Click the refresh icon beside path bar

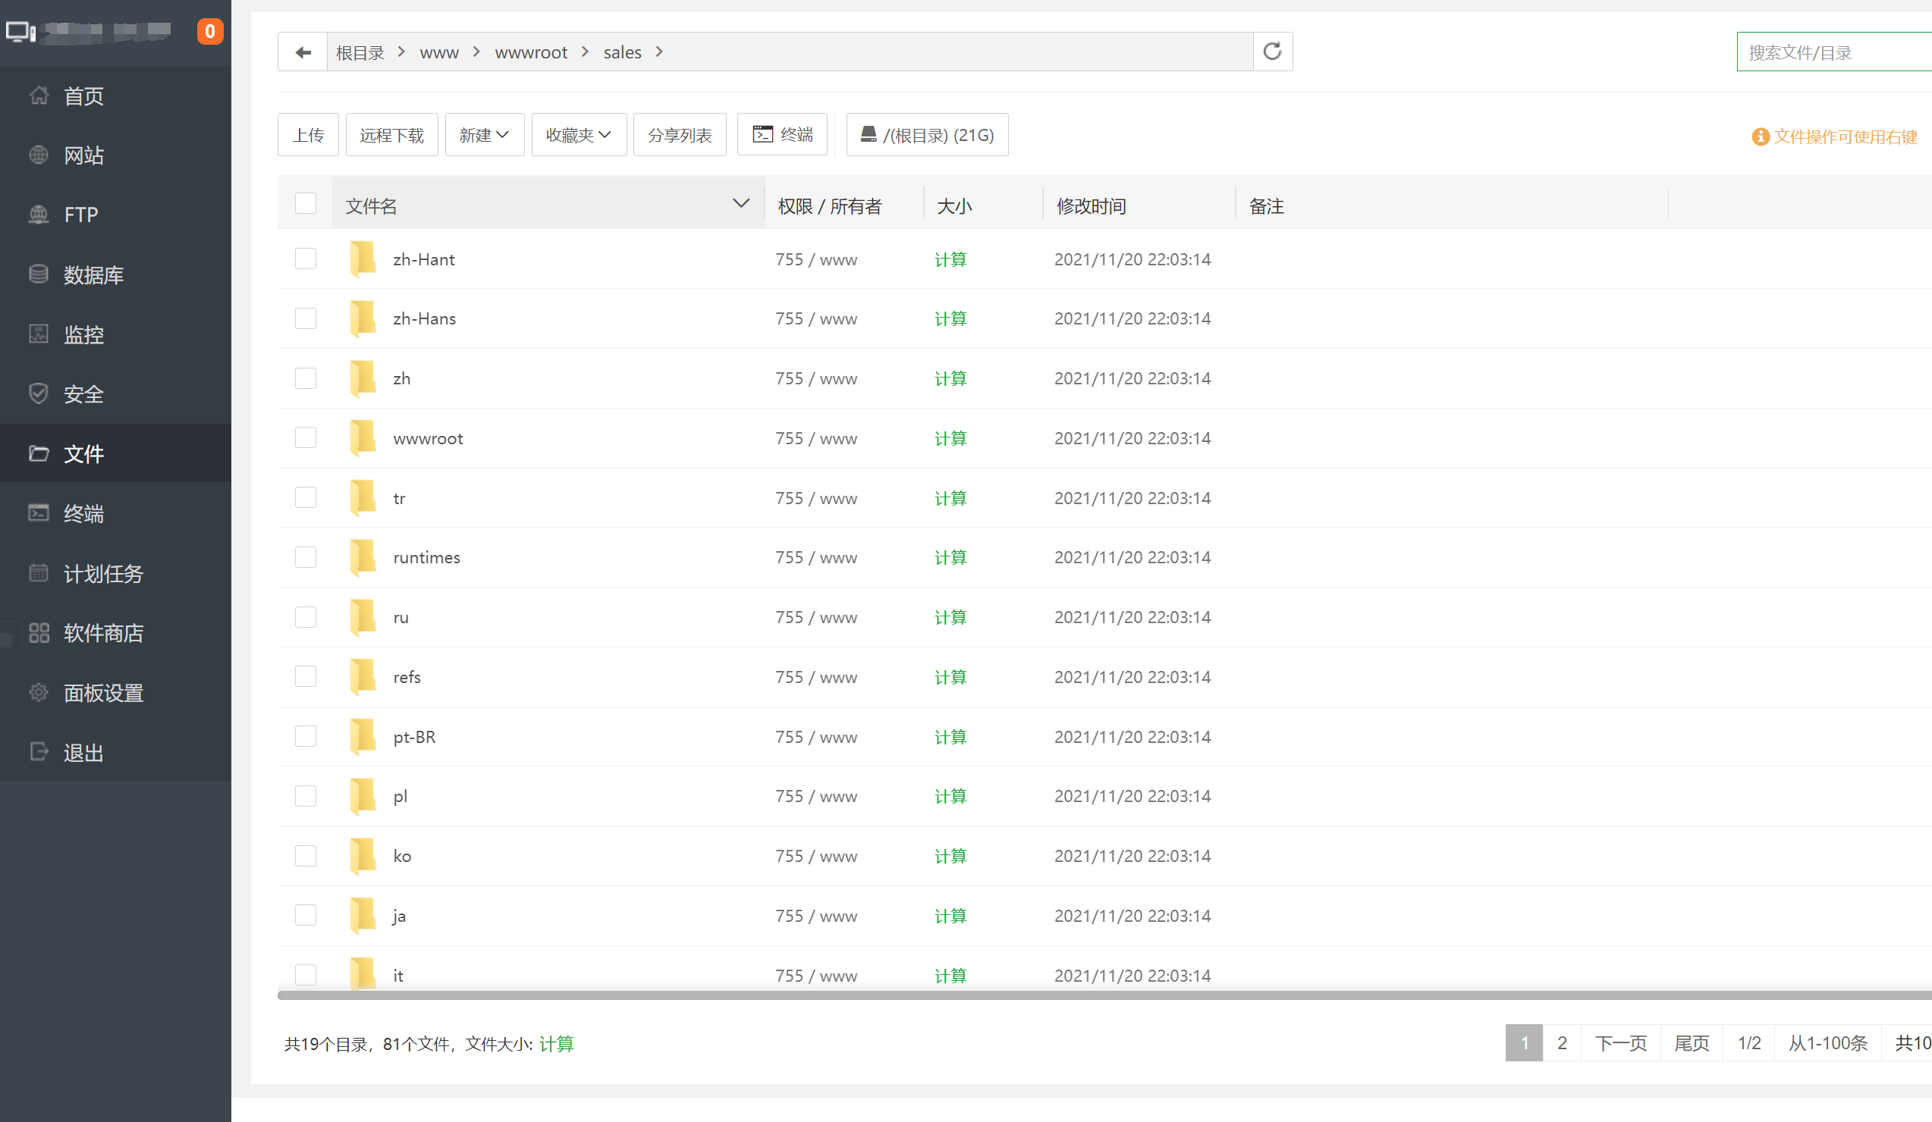point(1272,52)
